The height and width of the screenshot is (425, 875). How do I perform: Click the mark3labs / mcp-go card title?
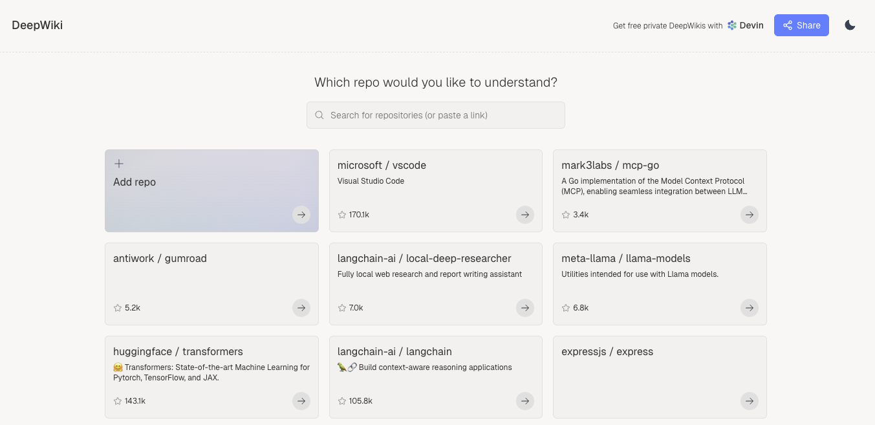coord(610,165)
